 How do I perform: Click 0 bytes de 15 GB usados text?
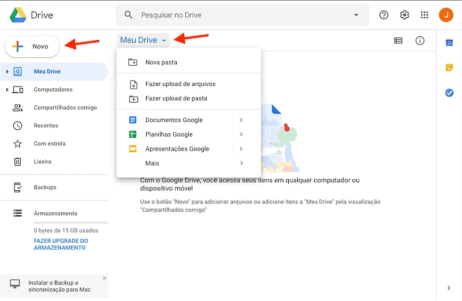coord(66,231)
